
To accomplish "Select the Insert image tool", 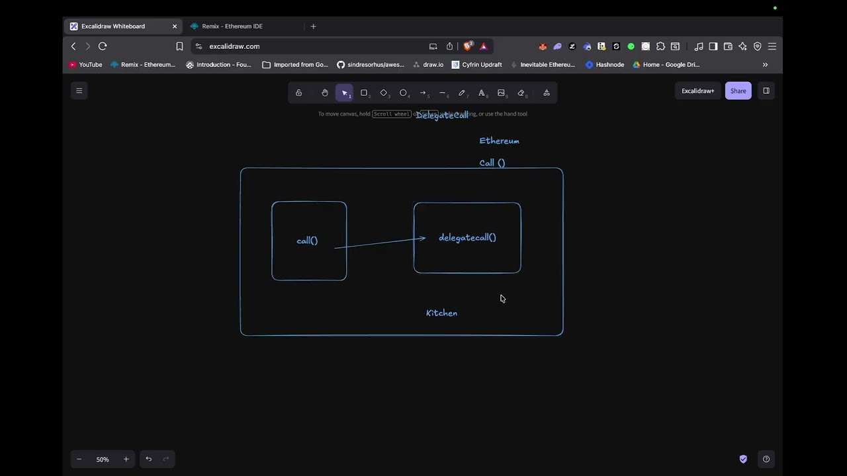I will coord(501,93).
